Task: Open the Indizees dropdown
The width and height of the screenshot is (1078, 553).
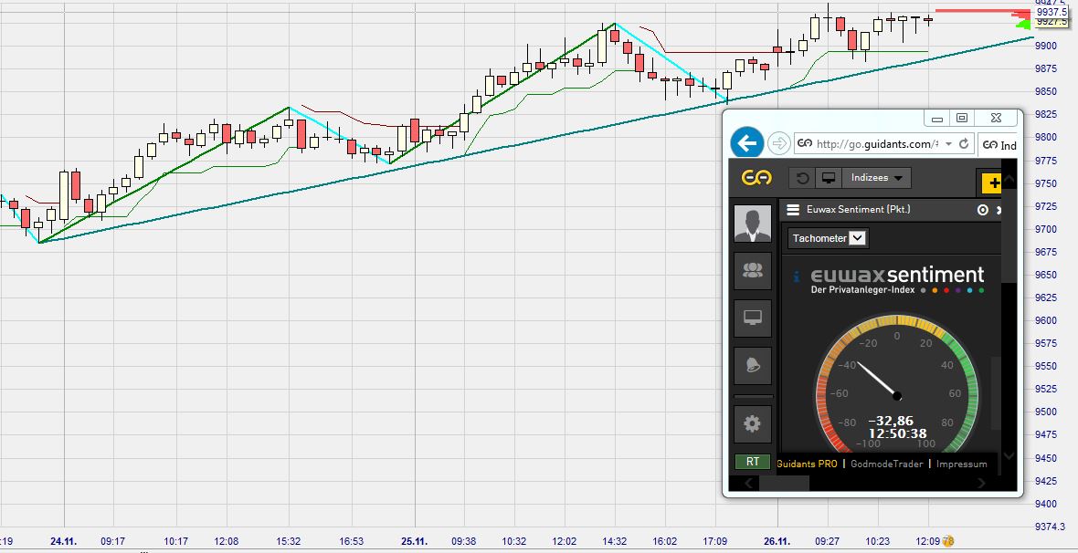Action: click(876, 179)
